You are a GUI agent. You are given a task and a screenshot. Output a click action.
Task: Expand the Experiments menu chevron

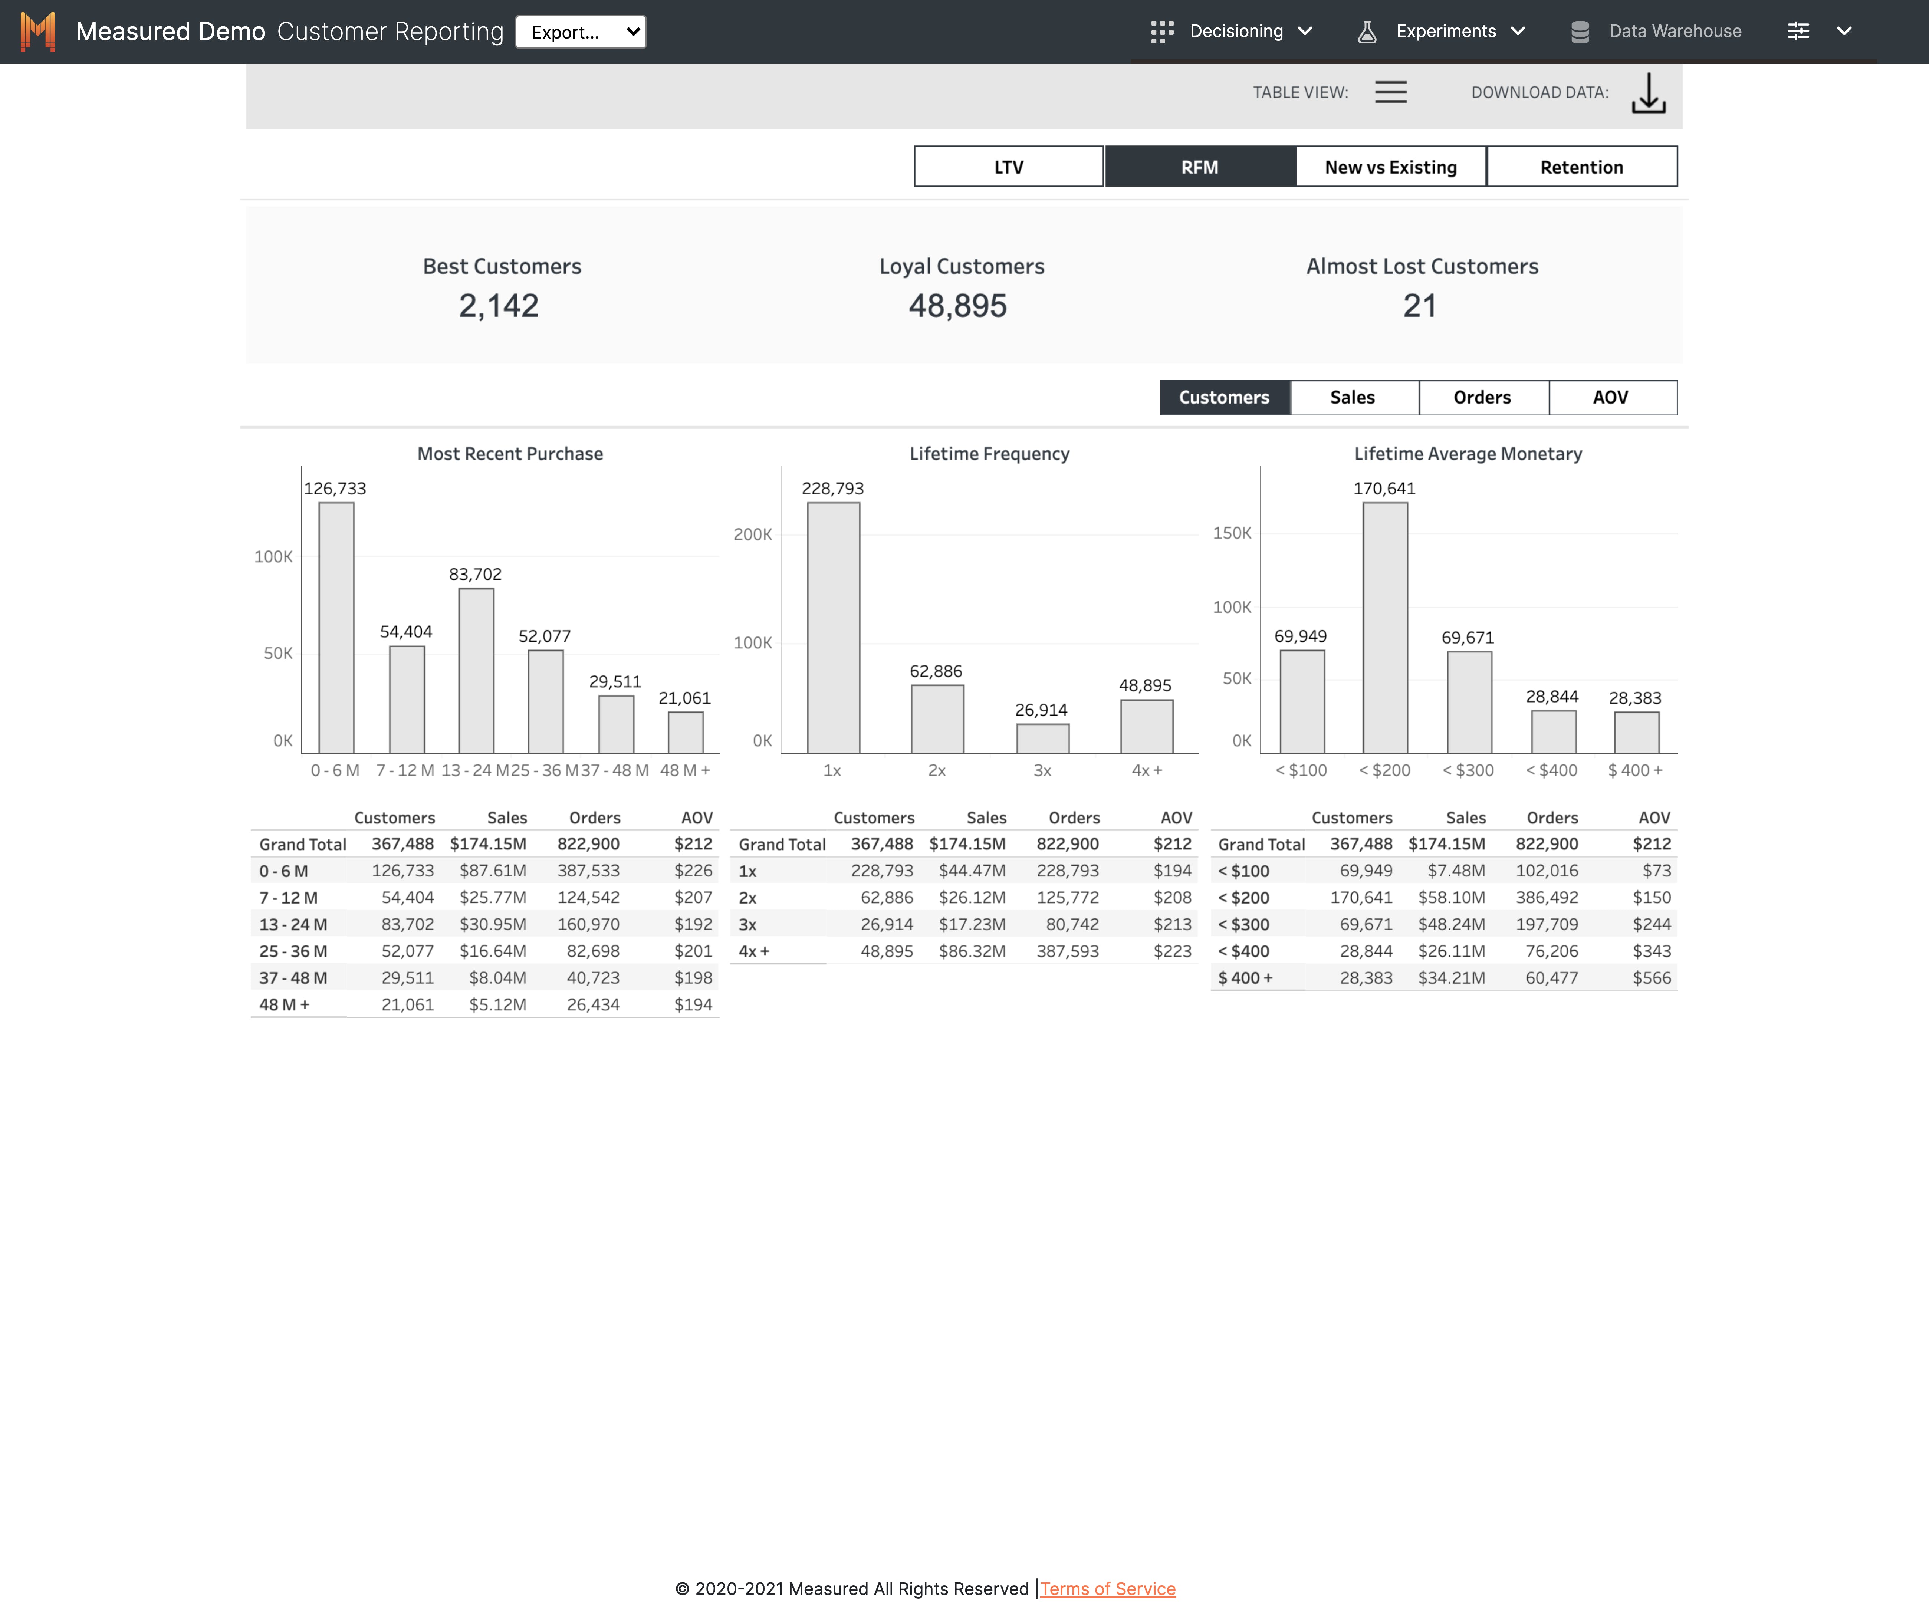click(1518, 31)
